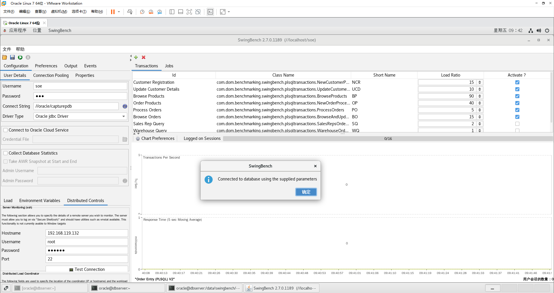Click the grey stop run icon

tap(28, 57)
